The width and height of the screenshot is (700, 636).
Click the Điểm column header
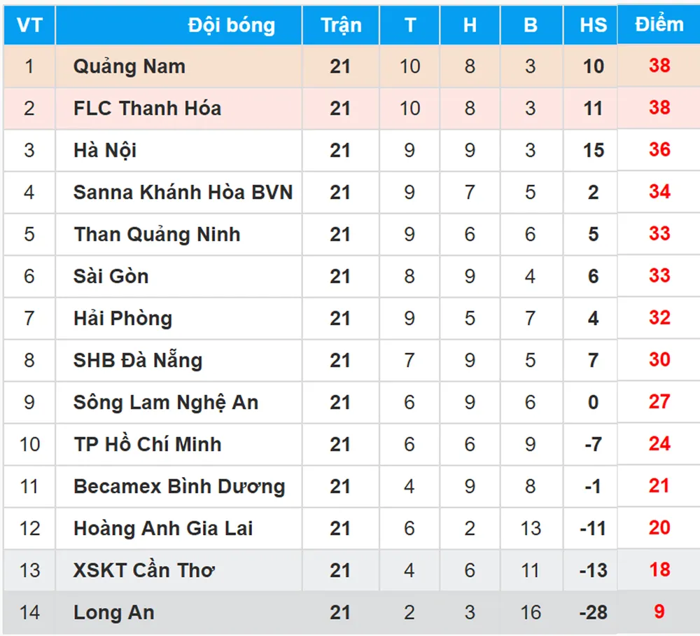659,25
